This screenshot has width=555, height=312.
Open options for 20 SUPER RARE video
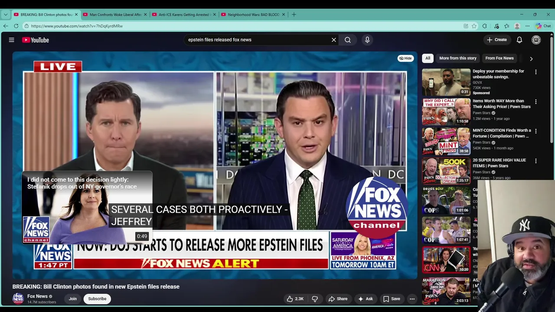pyautogui.click(x=536, y=161)
